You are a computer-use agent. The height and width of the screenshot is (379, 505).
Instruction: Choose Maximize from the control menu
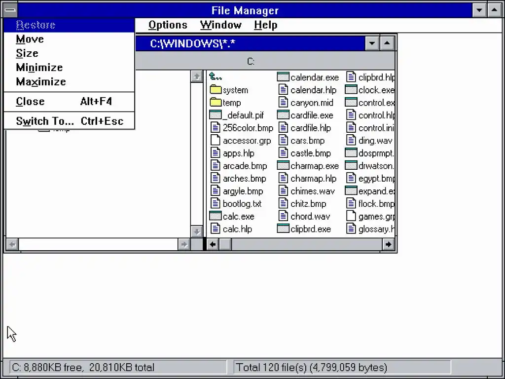69,81
